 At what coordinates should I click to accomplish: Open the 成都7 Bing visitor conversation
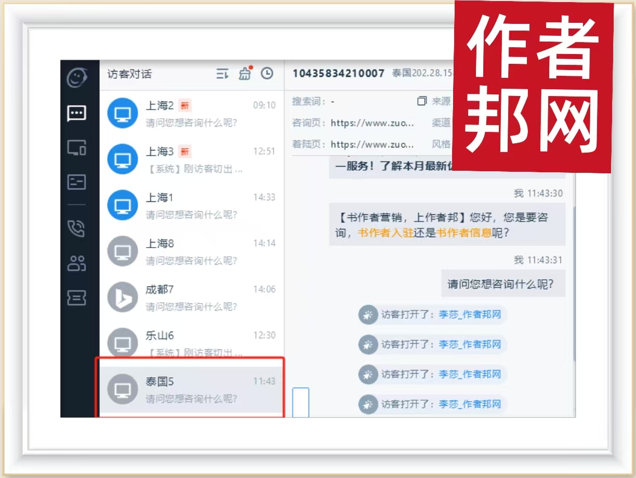(191, 297)
